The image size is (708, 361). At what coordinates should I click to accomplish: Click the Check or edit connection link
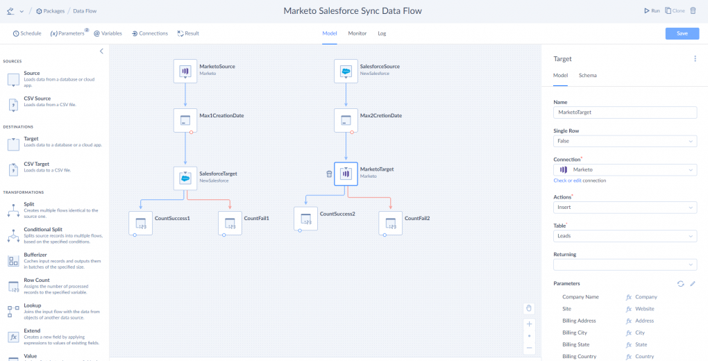coord(568,180)
